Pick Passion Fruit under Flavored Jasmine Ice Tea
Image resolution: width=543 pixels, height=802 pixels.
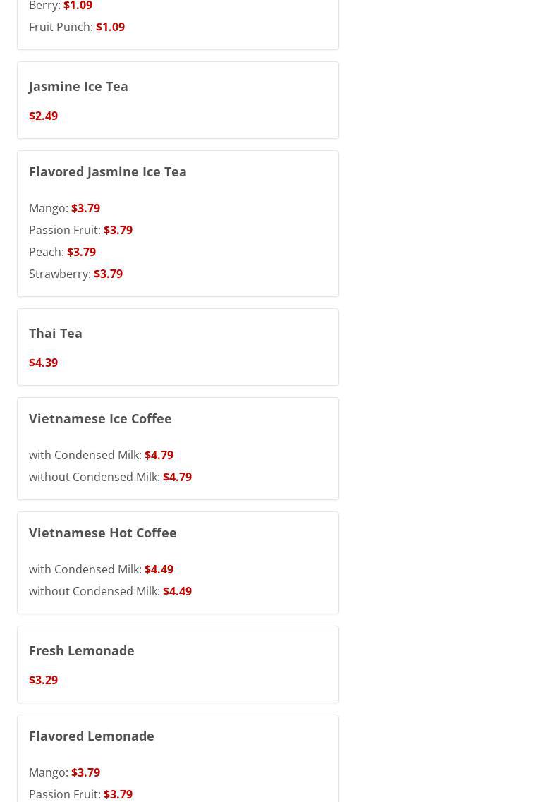[80, 230]
